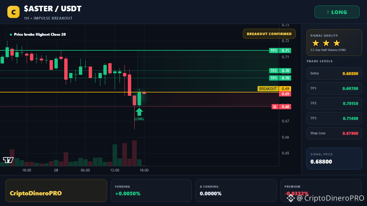The image size is (367, 206).
Task: Click the LONG direction button
Action: tap(337, 12)
